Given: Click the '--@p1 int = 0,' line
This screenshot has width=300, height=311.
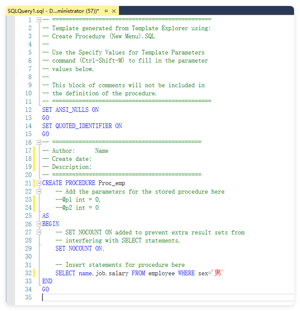Looking at the screenshot, I should pyautogui.click(x=78, y=200).
